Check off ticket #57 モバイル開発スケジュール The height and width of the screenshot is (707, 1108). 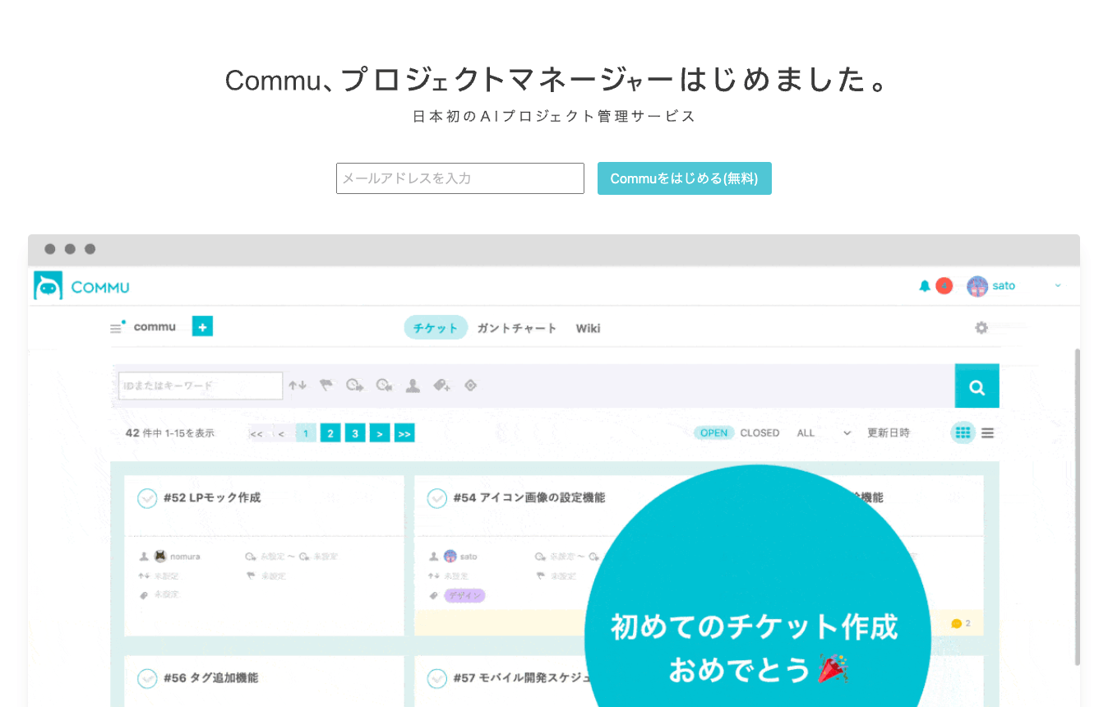click(x=437, y=678)
